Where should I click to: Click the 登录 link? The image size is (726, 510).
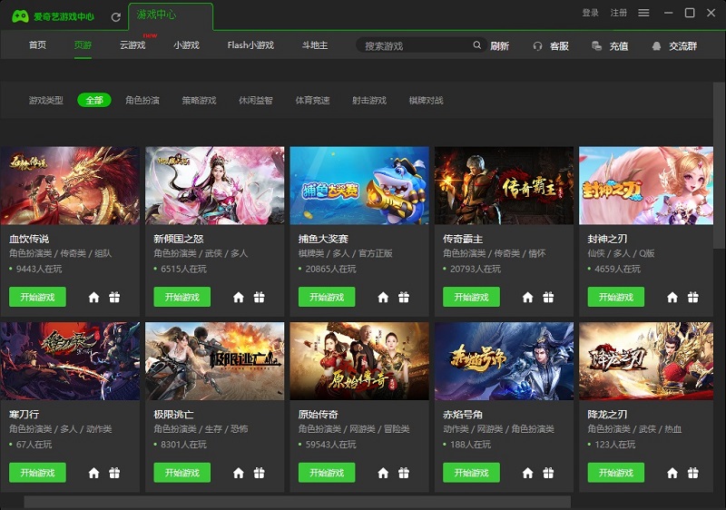[x=591, y=13]
